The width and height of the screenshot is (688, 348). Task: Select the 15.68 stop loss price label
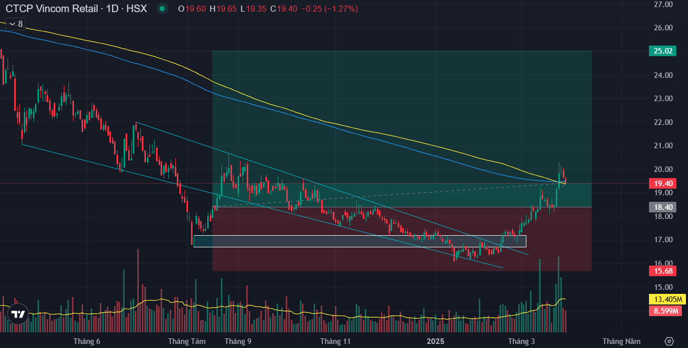[x=662, y=271]
